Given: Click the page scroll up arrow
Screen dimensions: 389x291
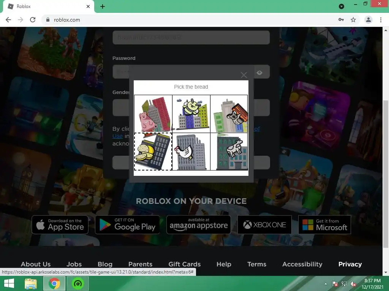Looking at the screenshot, I should coord(386,30).
